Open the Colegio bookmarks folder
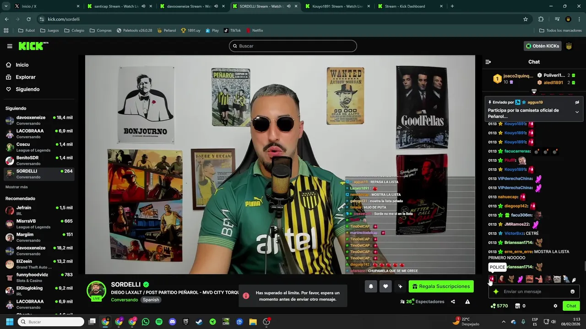Screen dimensions: 586x329 pyautogui.click(x=74, y=31)
